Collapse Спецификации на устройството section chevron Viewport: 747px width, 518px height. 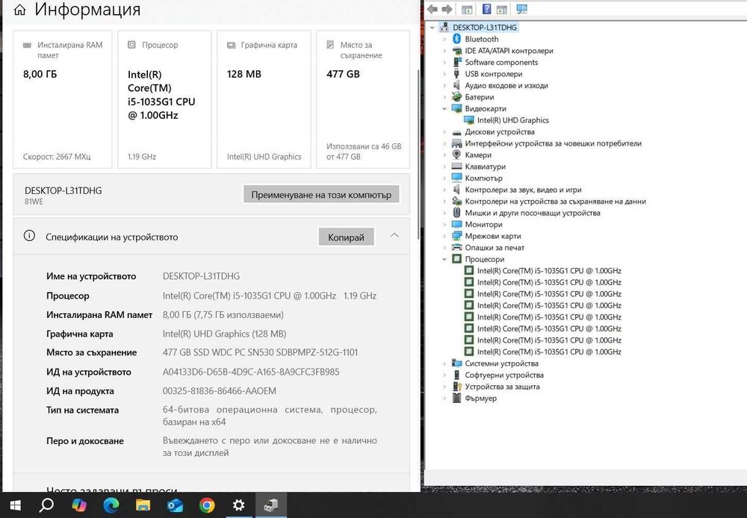394,235
